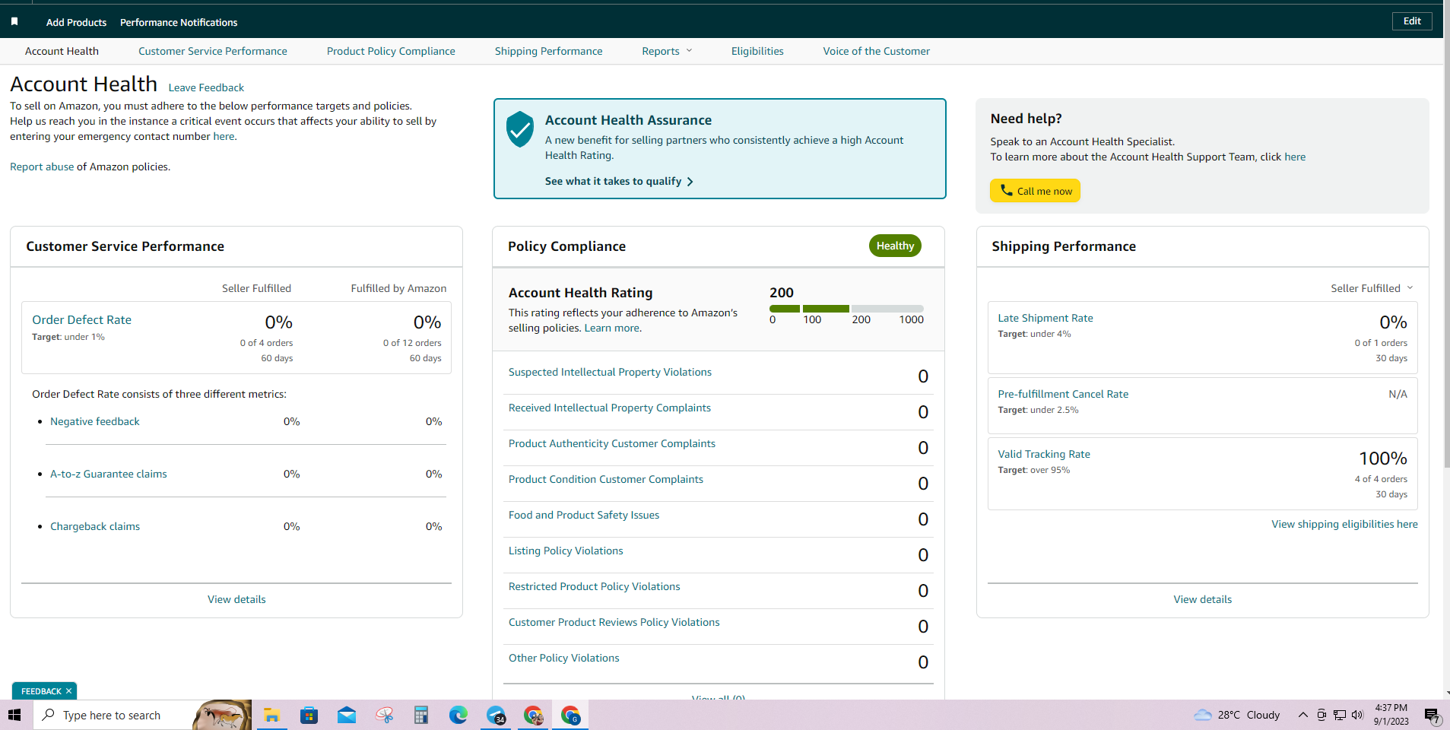This screenshot has height=730, width=1450.
Task: Open Performance Notifications in the top bar
Action: [x=179, y=22]
